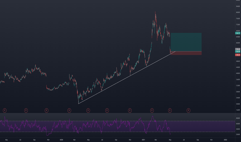Click the 84.00 price scale label

tap(238, 6)
